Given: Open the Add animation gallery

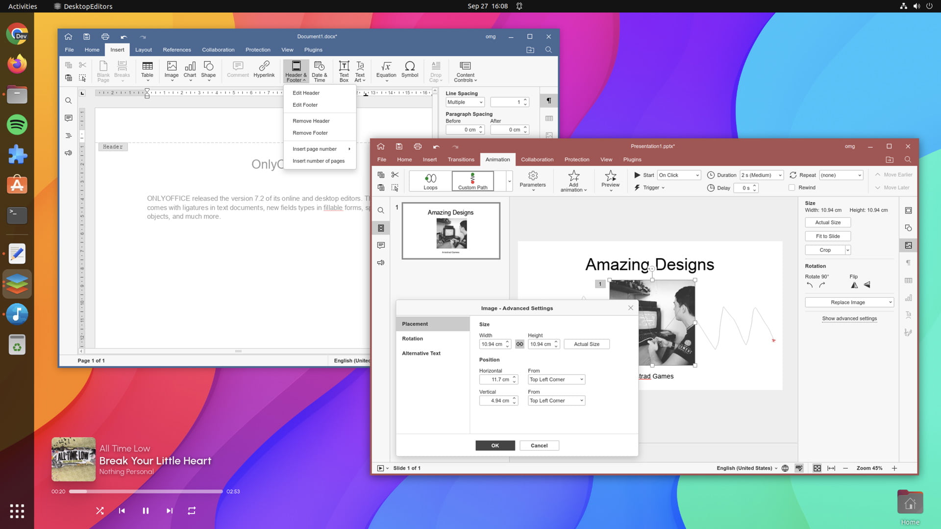Looking at the screenshot, I should pyautogui.click(x=573, y=180).
